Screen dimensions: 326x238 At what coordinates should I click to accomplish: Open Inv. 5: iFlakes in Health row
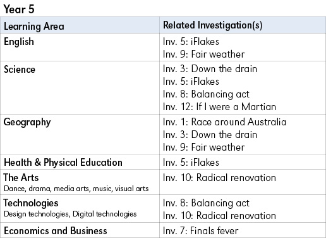(191, 163)
